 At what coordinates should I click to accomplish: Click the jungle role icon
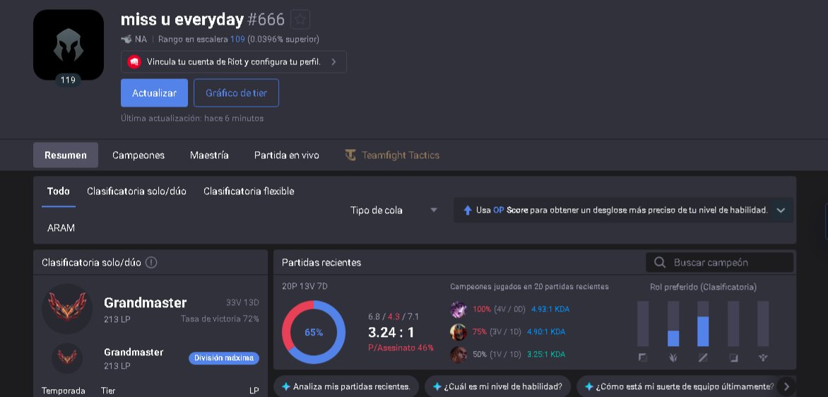coord(673,358)
